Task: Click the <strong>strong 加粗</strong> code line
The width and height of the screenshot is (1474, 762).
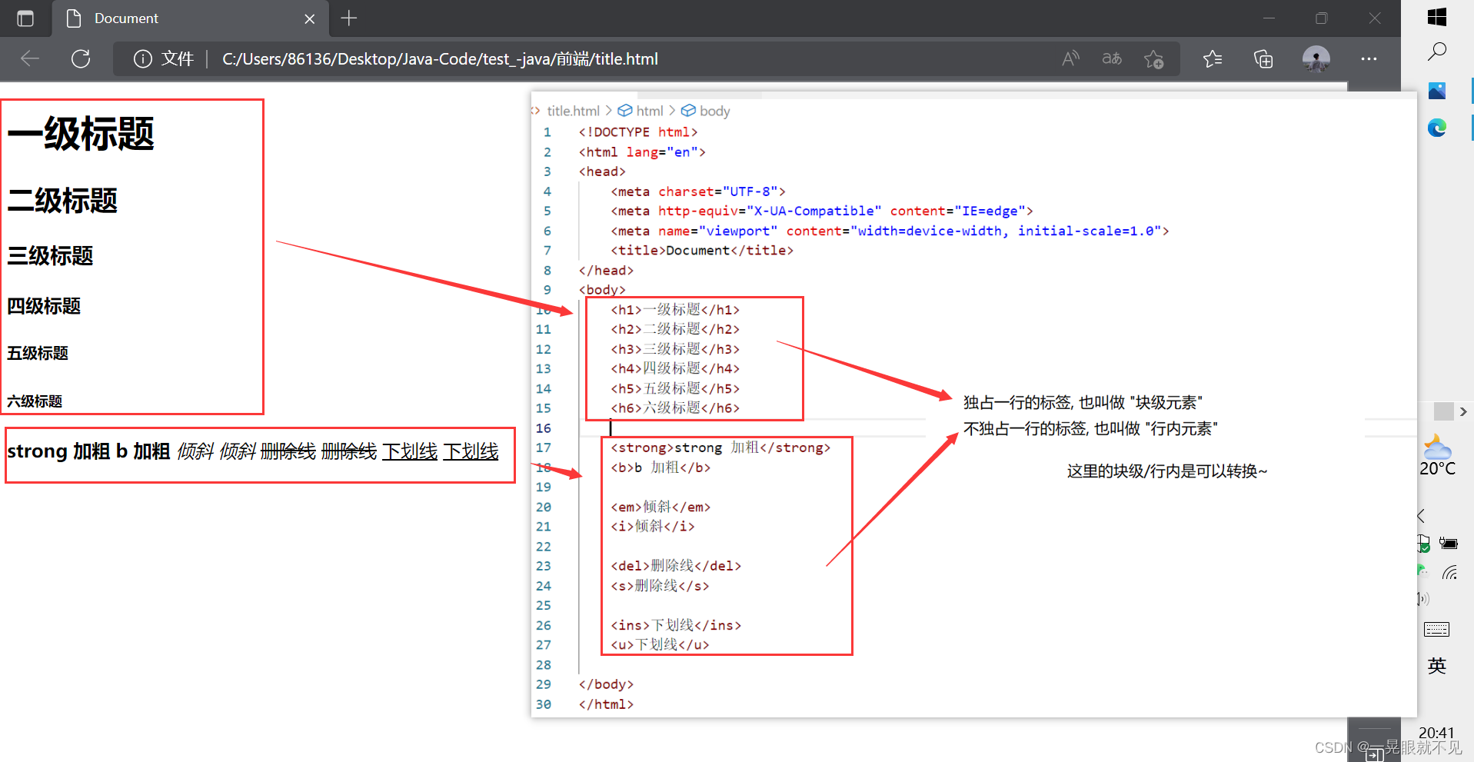Action: (720, 448)
